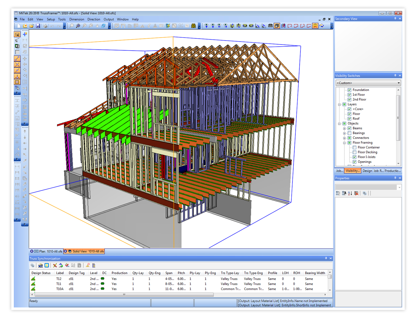The width and height of the screenshot is (416, 319).
Task: Click the yellow brick wall toolbar icon
Action: (x=193, y=26)
